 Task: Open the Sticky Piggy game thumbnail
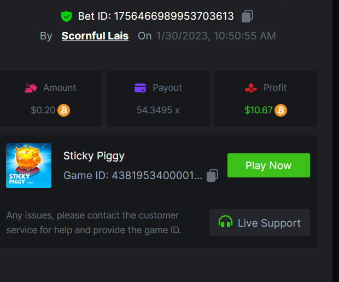29,165
